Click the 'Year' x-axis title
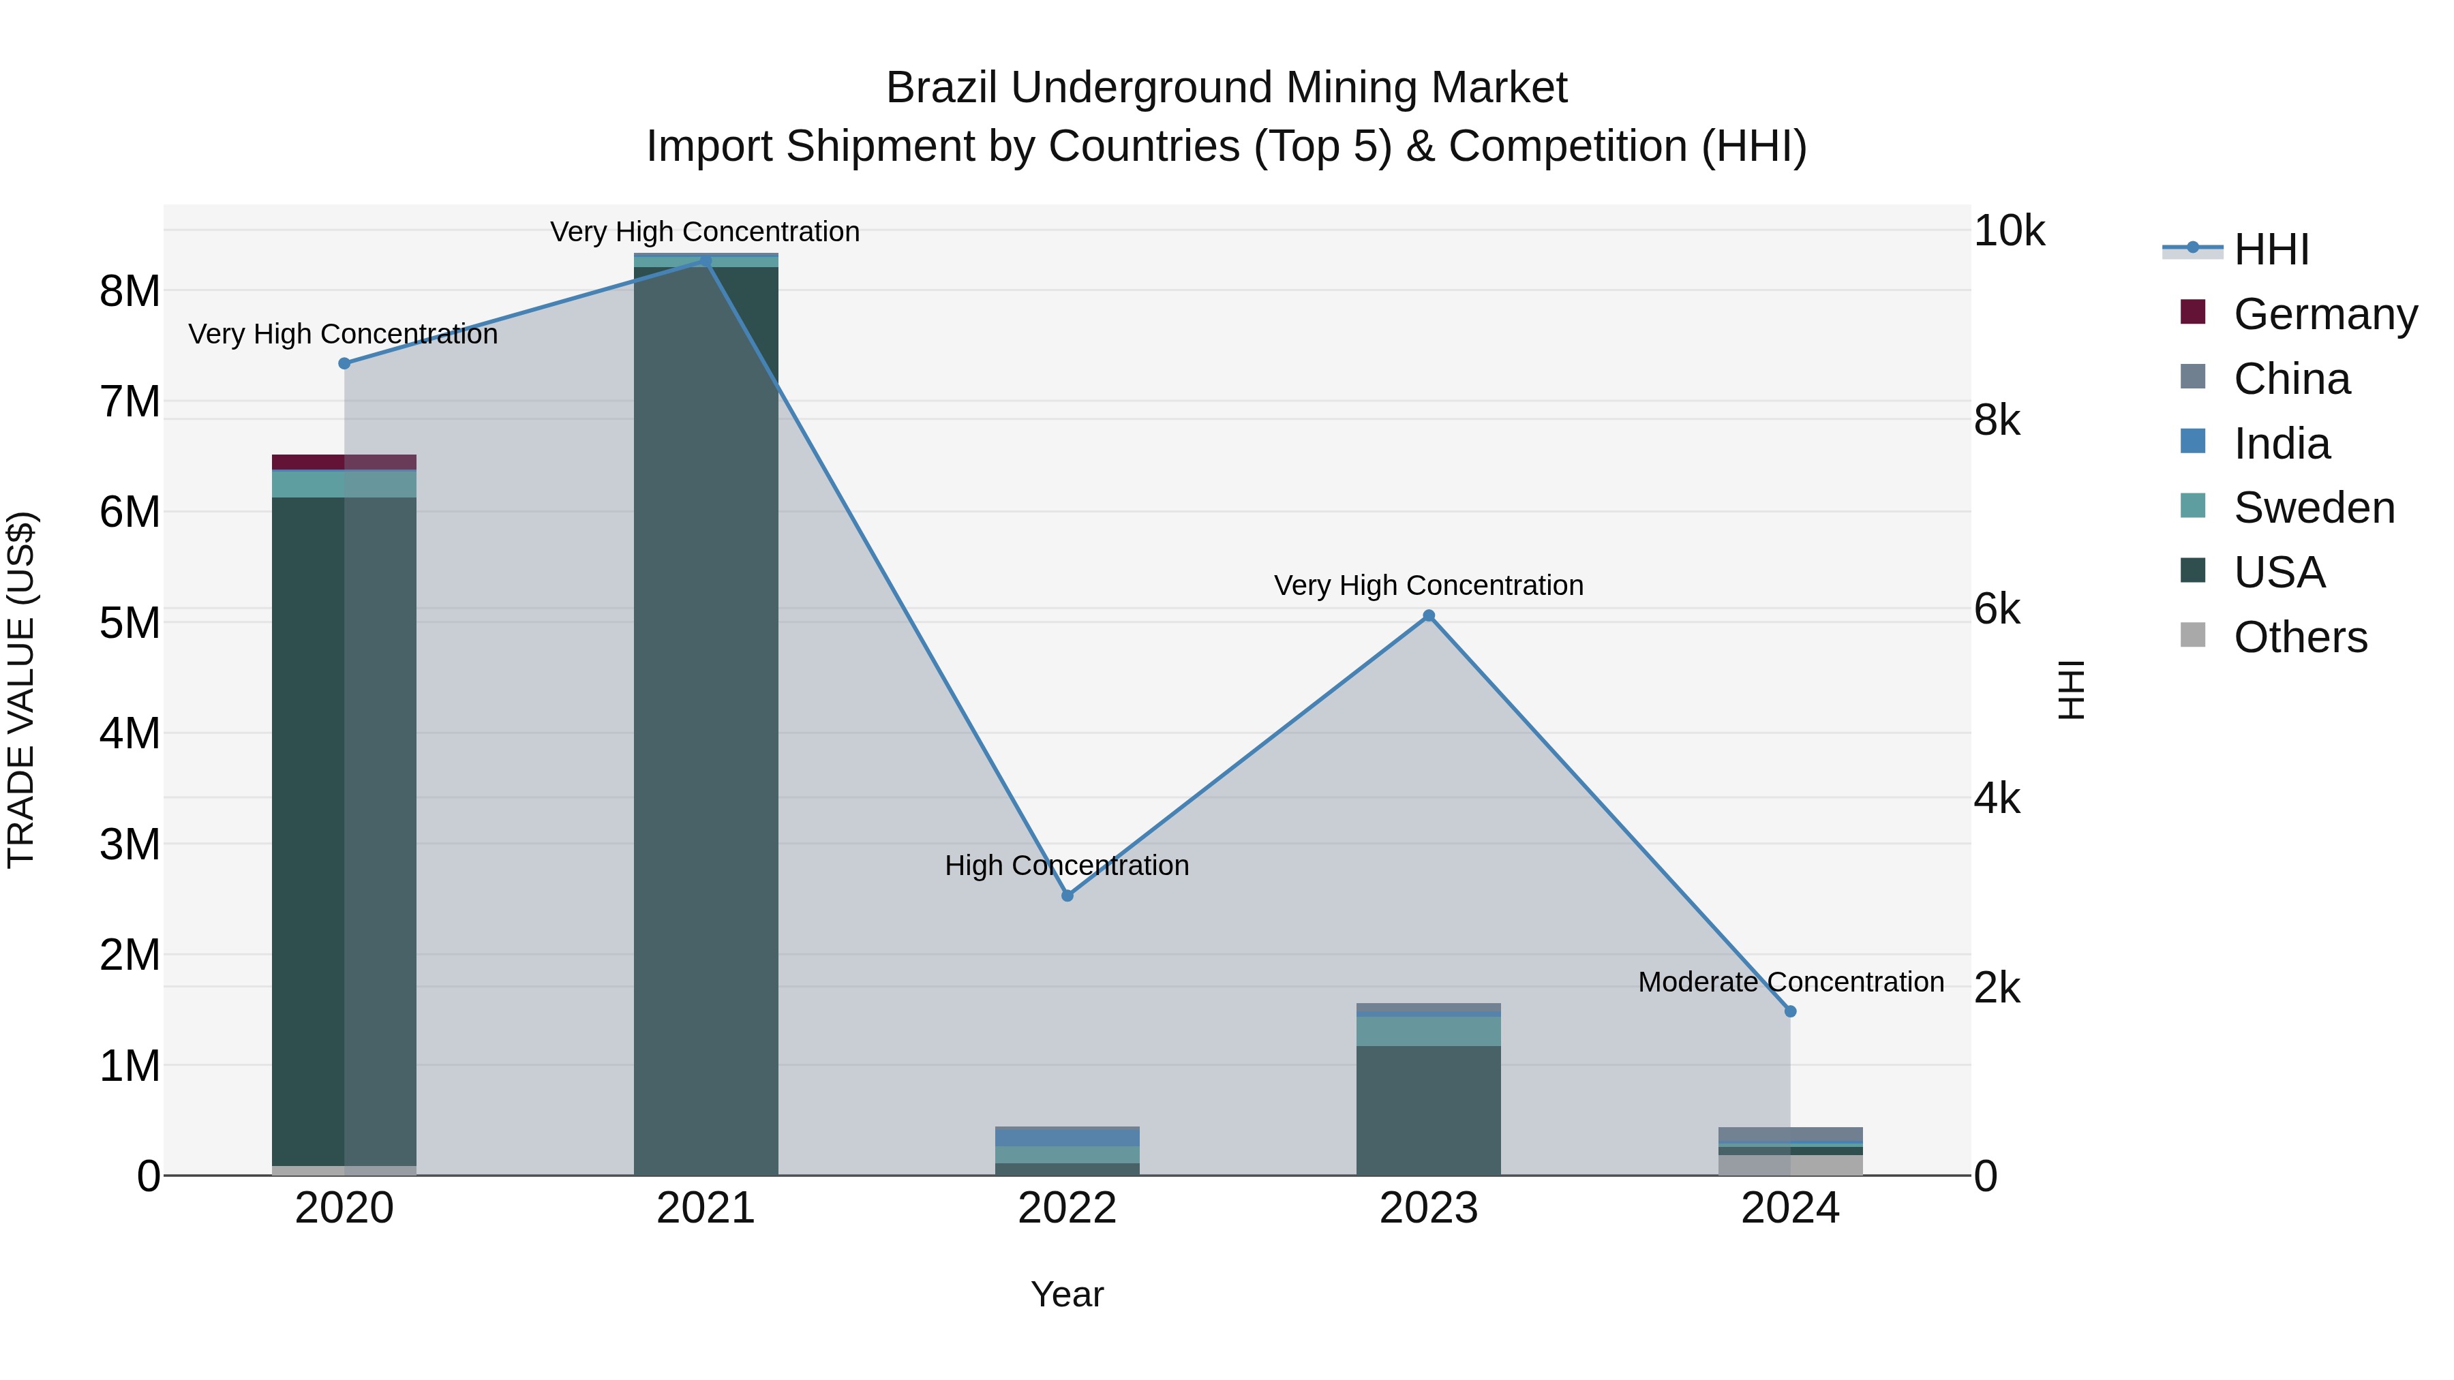The height and width of the screenshot is (1380, 2454). pyautogui.click(x=1067, y=1294)
